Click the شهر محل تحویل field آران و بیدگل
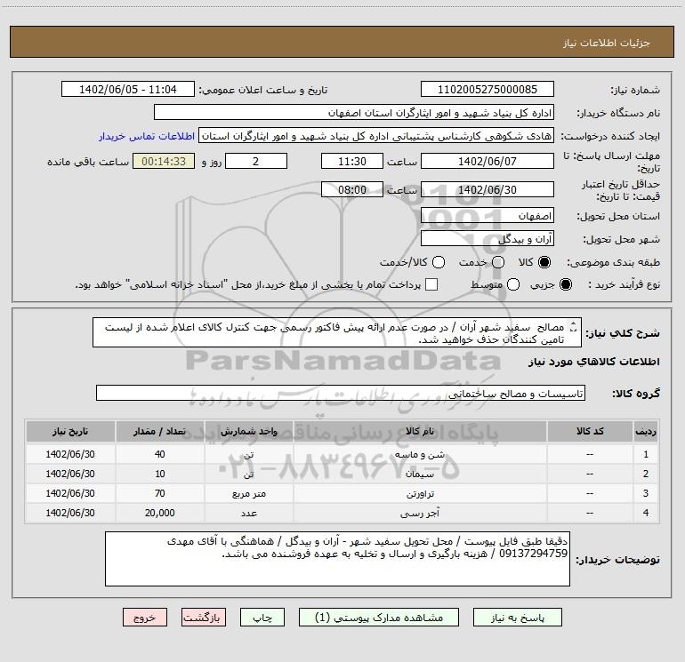This screenshot has width=685, height=662. pyautogui.click(x=488, y=239)
